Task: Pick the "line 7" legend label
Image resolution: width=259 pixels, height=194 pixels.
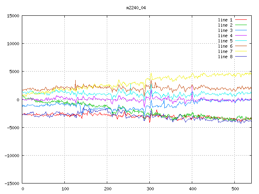Action: [225, 51]
